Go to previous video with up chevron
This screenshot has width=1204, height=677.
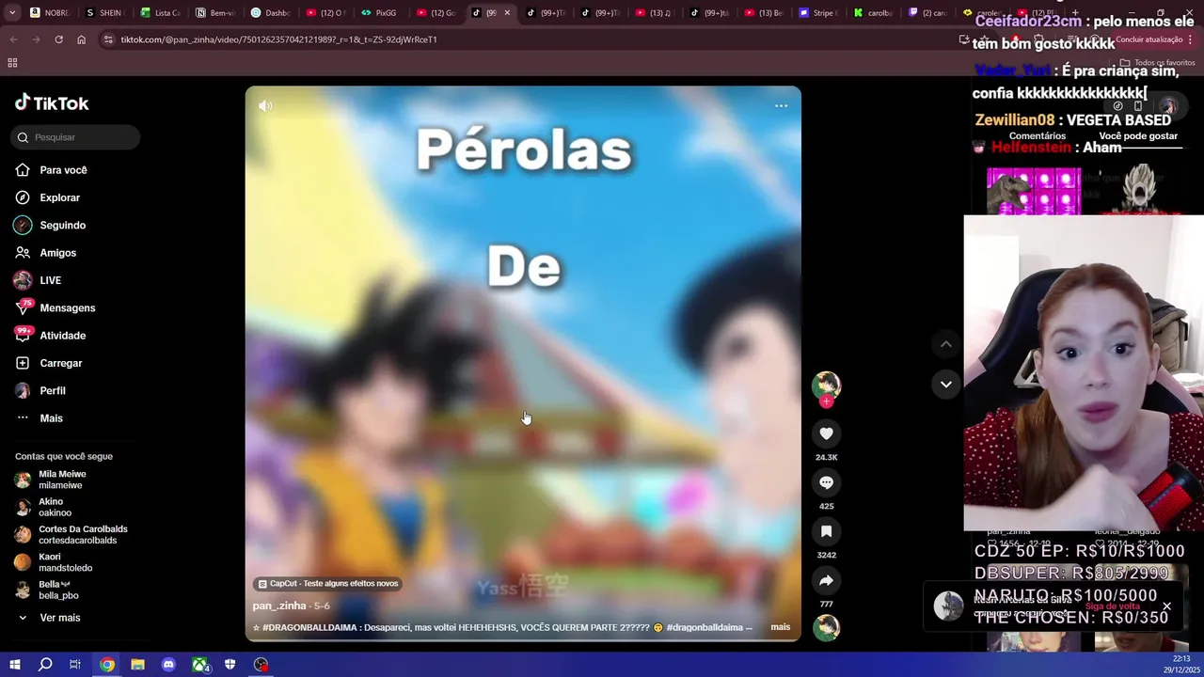pos(946,344)
